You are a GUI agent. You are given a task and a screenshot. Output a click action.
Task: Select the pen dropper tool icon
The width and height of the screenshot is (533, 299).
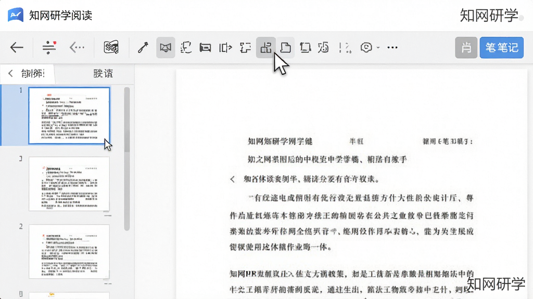(143, 47)
